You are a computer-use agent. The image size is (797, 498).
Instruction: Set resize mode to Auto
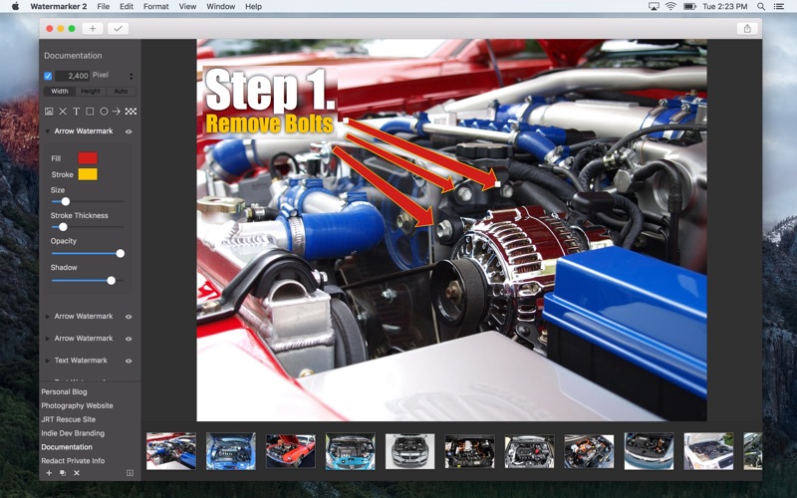pyautogui.click(x=121, y=92)
